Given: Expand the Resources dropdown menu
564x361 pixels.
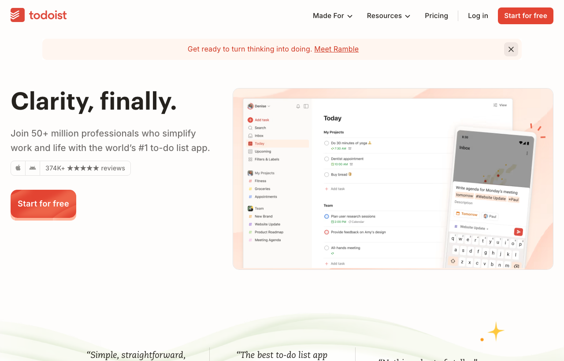Looking at the screenshot, I should (389, 16).
